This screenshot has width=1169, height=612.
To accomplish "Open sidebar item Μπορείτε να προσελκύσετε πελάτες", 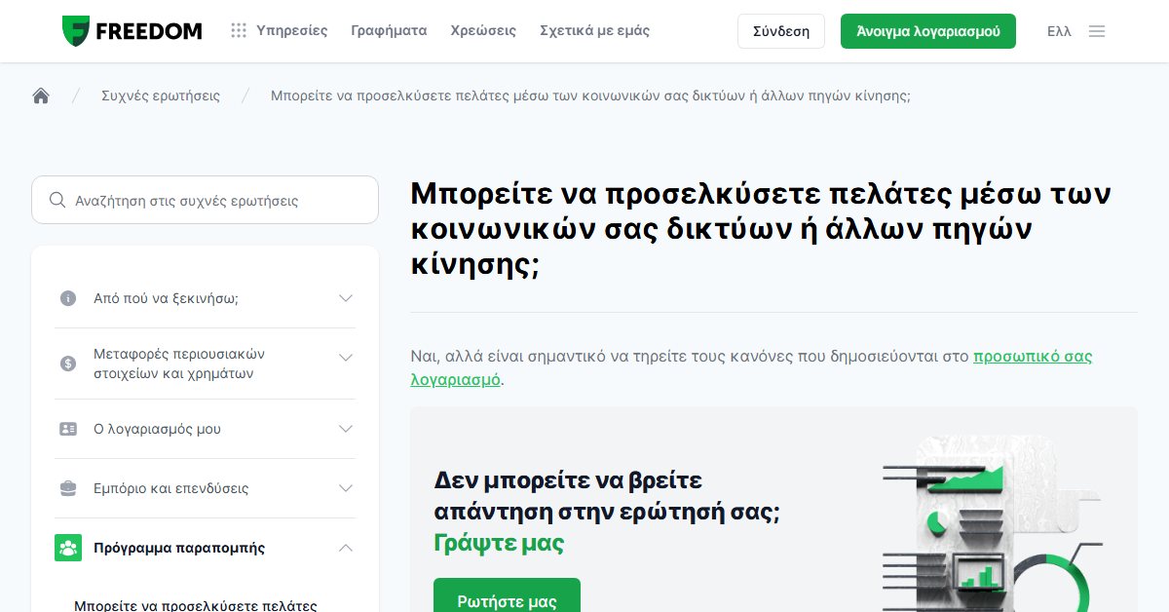I will [x=196, y=605].
